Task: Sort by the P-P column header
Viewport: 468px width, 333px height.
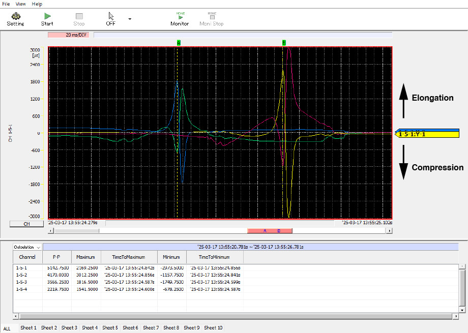Action: tap(56, 257)
